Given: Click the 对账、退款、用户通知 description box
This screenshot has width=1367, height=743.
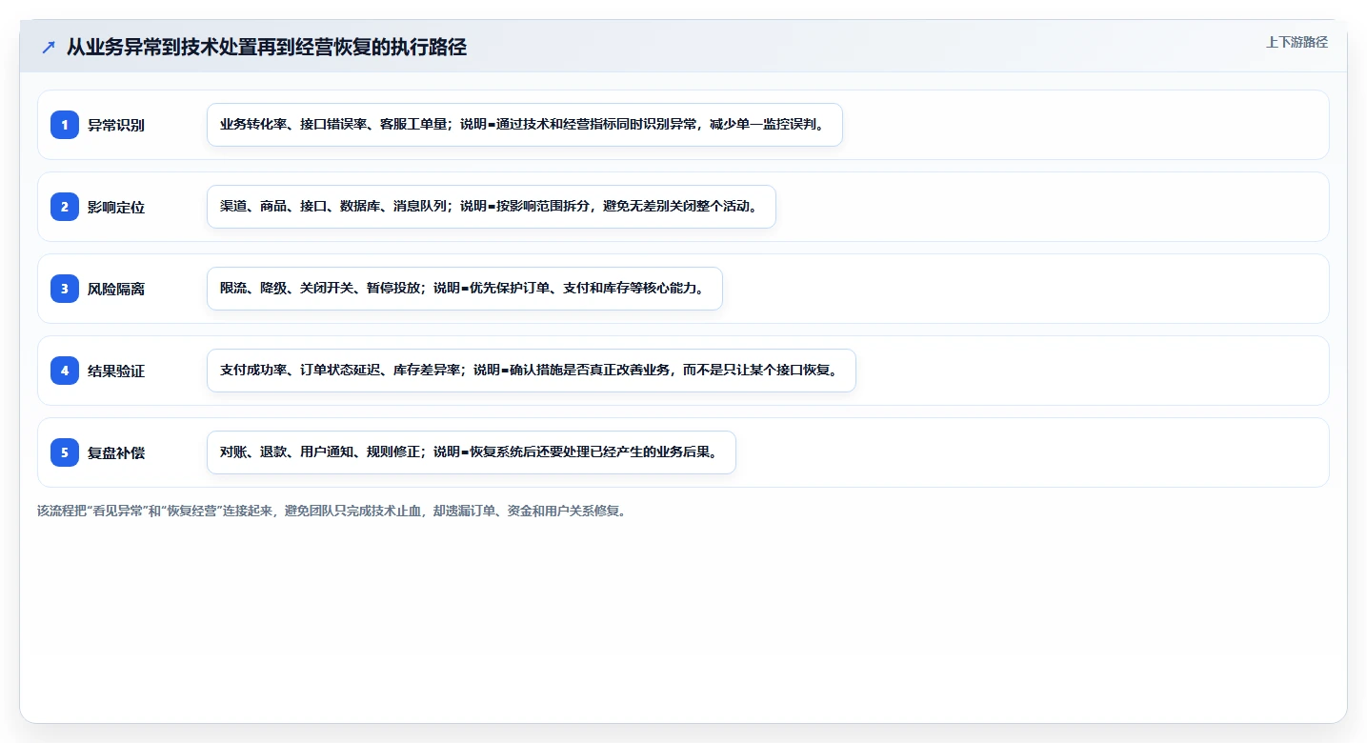Looking at the screenshot, I should point(472,452).
